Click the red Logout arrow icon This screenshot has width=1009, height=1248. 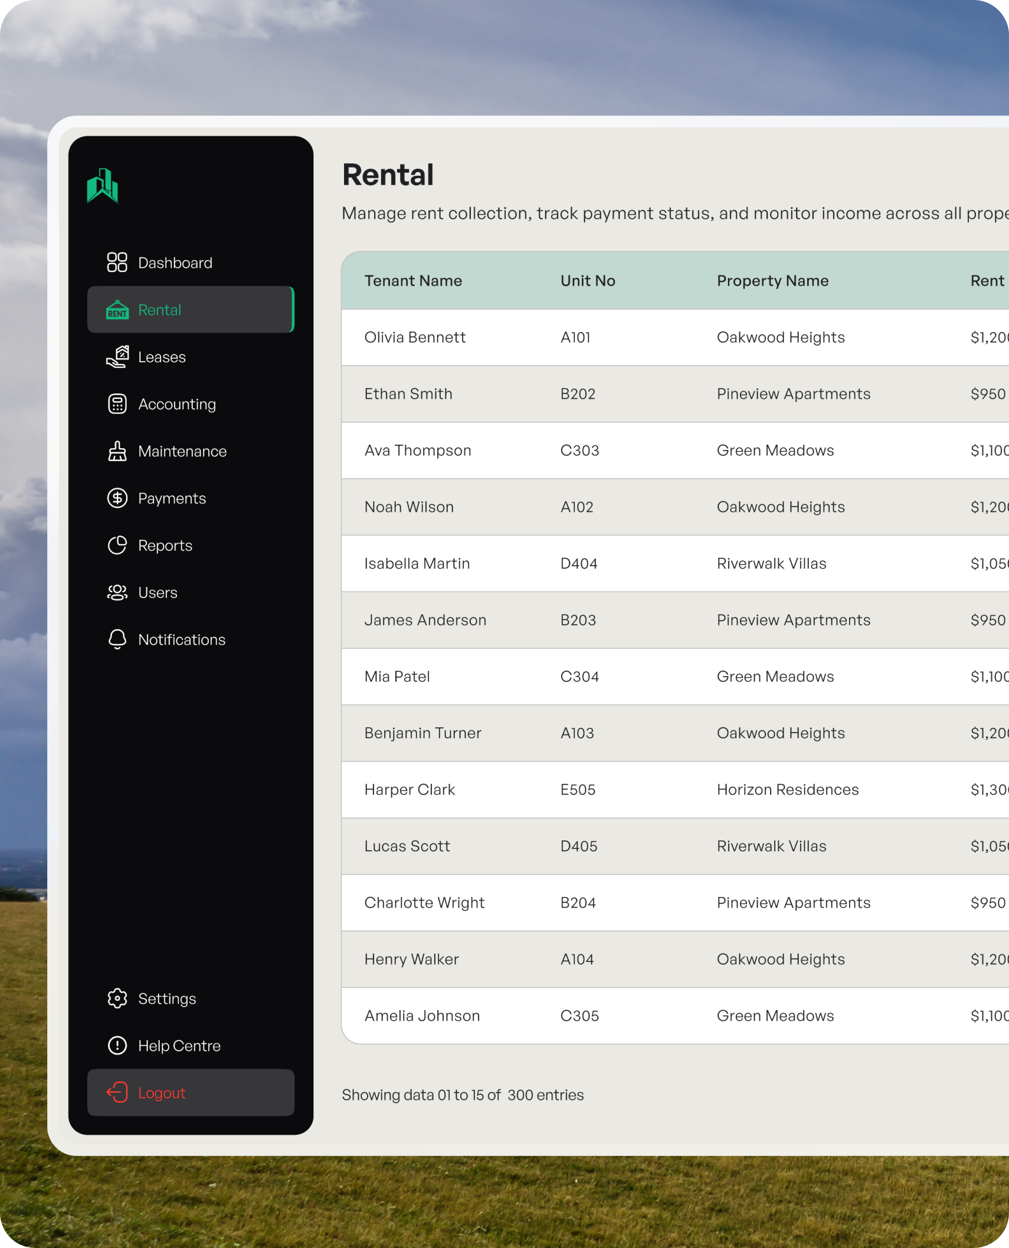click(x=117, y=1092)
